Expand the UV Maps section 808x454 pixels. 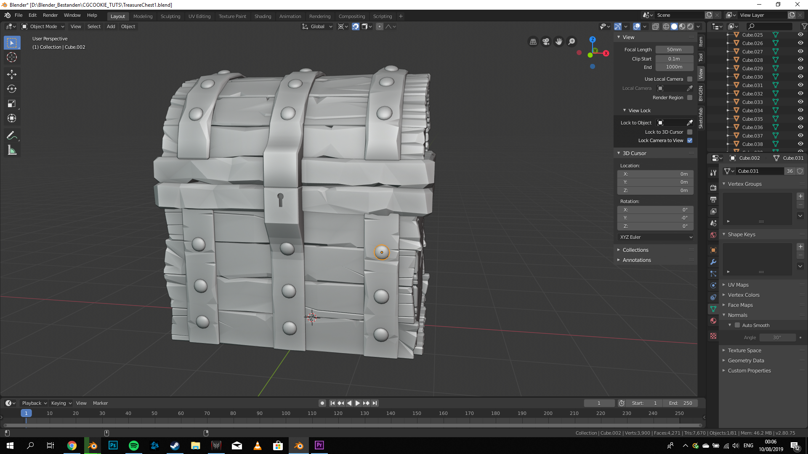pyautogui.click(x=738, y=285)
